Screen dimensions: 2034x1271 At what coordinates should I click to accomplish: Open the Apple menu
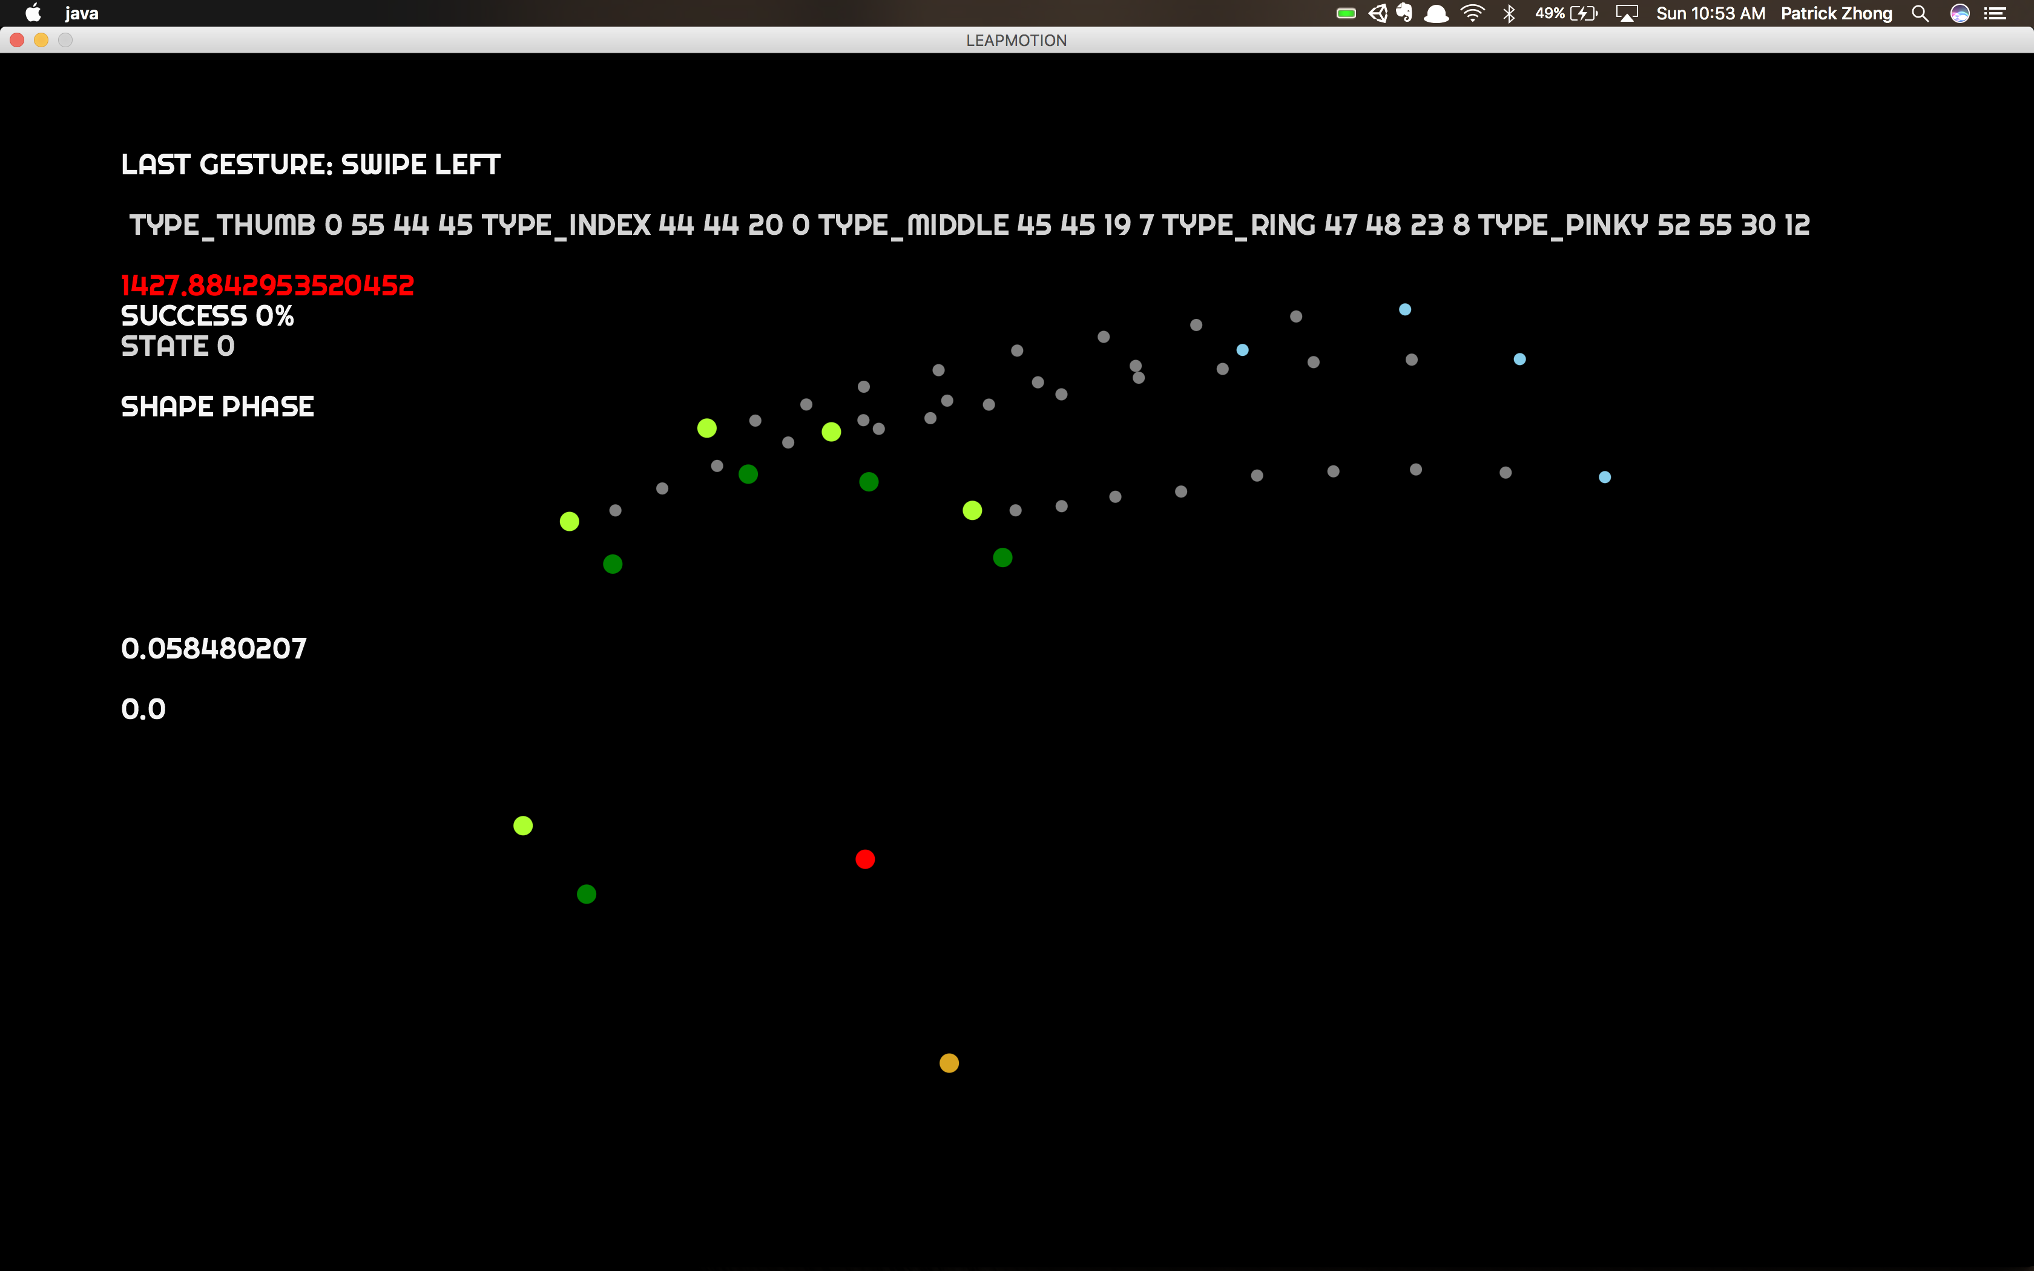(33, 13)
